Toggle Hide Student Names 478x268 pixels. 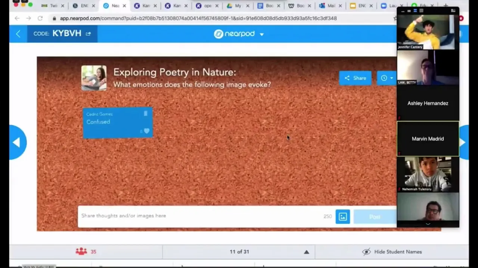392,252
